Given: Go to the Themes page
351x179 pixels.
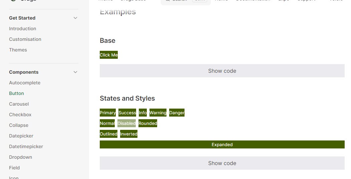Looking at the screenshot, I should [18, 50].
